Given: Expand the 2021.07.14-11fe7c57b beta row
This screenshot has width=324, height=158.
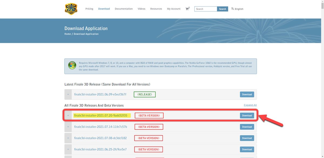Looking at the screenshot, I should 68,127.
